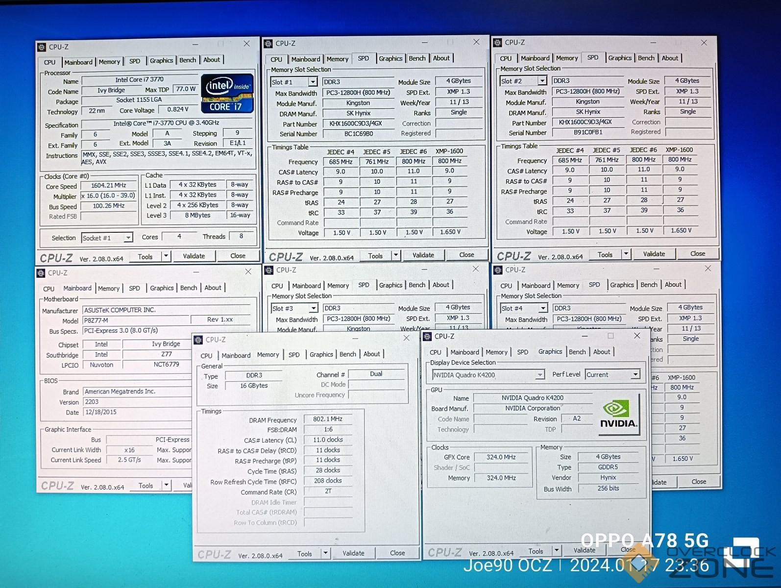Click the Close button in the Slot #1 window
The width and height of the screenshot is (781, 588).
point(466,254)
